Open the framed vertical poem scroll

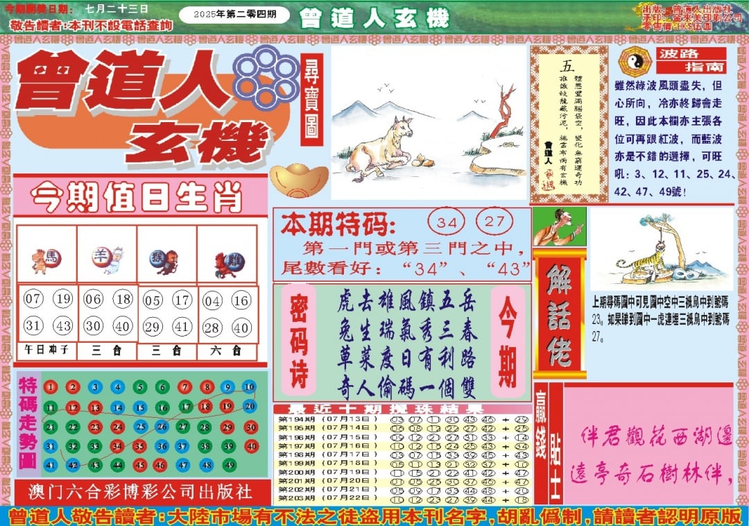click(569, 125)
